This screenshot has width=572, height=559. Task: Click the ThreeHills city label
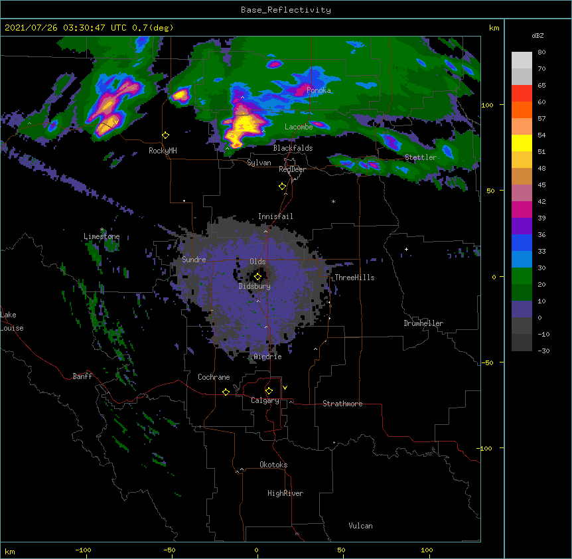coord(354,278)
